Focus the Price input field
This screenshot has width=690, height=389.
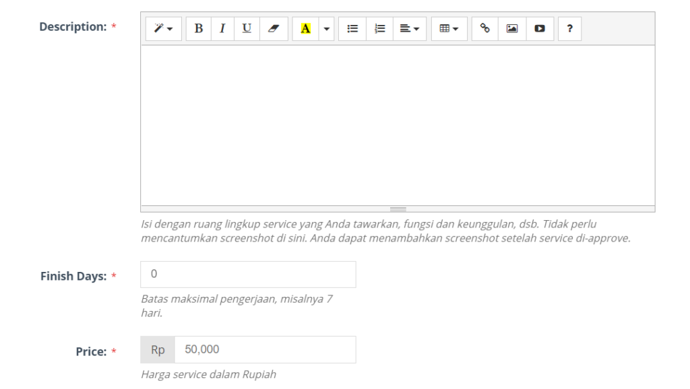point(265,350)
